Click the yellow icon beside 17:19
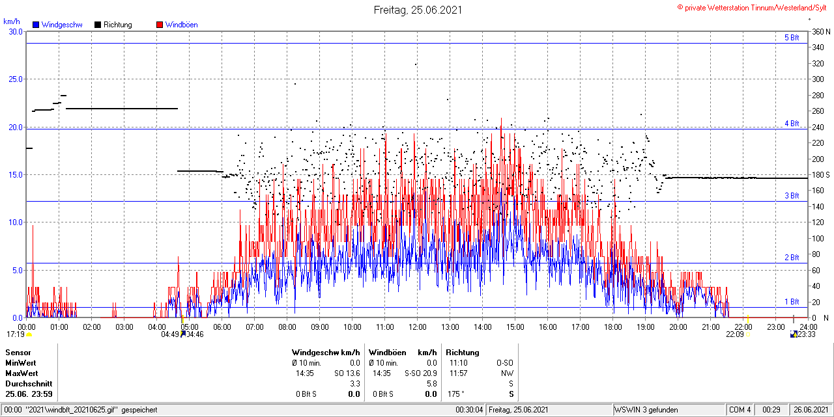Image resolution: width=834 pixels, height=417 pixels. (29, 334)
